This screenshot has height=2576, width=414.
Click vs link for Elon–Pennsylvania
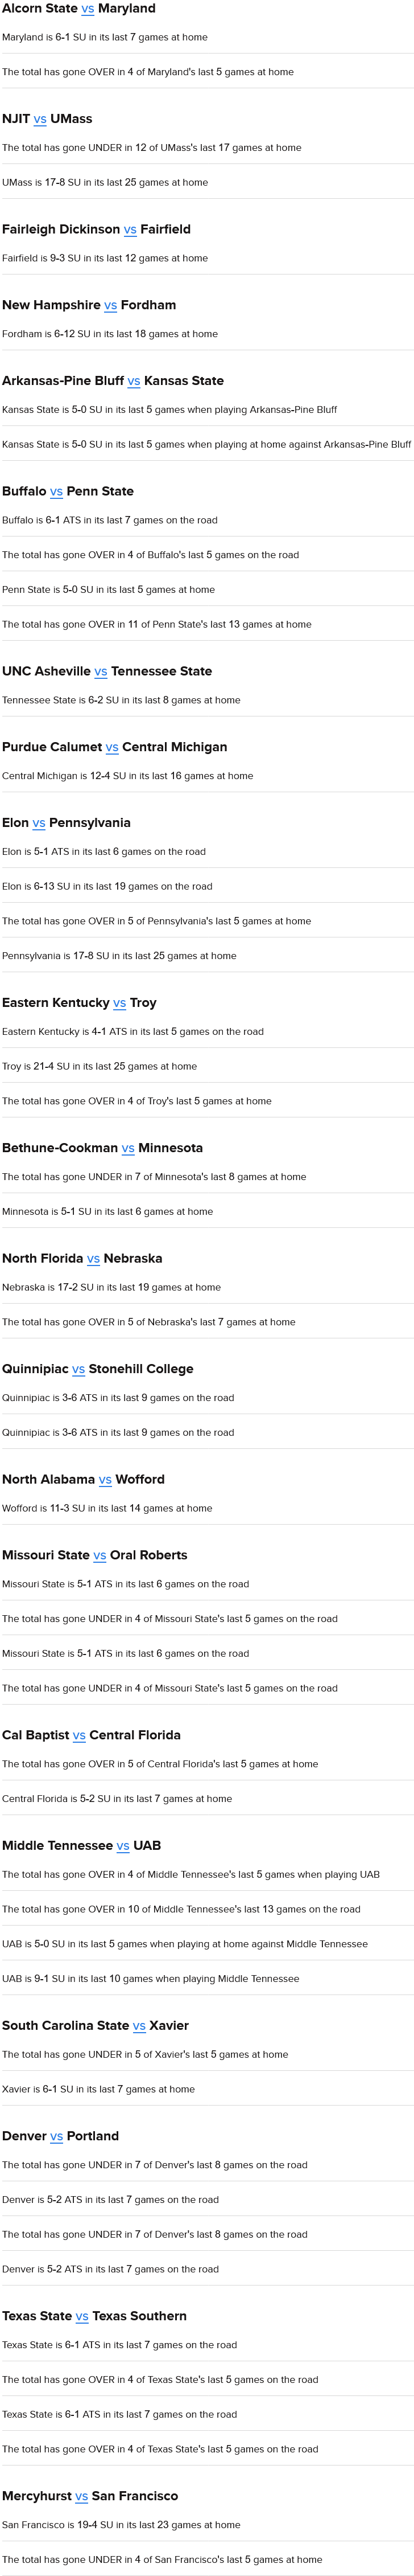click(39, 823)
